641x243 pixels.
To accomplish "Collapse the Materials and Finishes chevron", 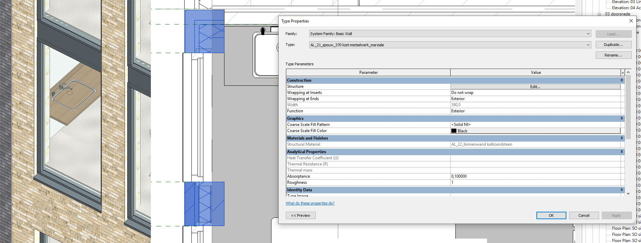I will point(622,138).
